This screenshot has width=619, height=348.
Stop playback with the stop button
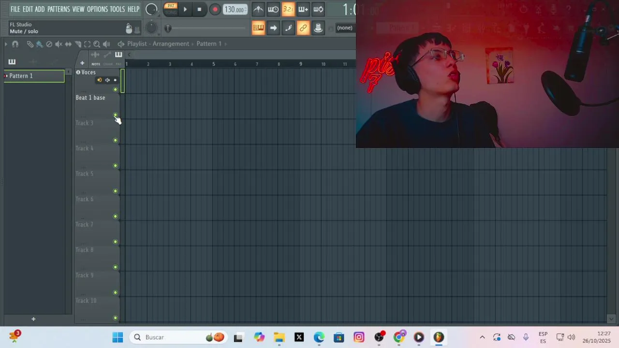coord(199,9)
